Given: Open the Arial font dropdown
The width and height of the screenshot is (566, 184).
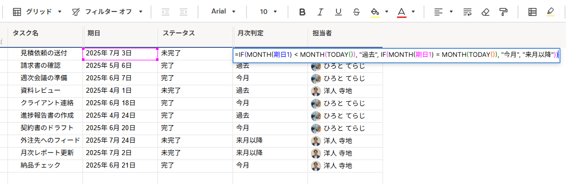Looking at the screenshot, I should pos(223,11).
